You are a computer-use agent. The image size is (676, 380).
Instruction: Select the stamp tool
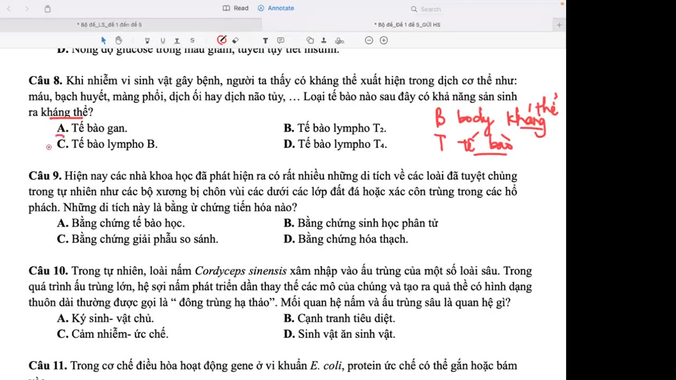click(x=324, y=41)
